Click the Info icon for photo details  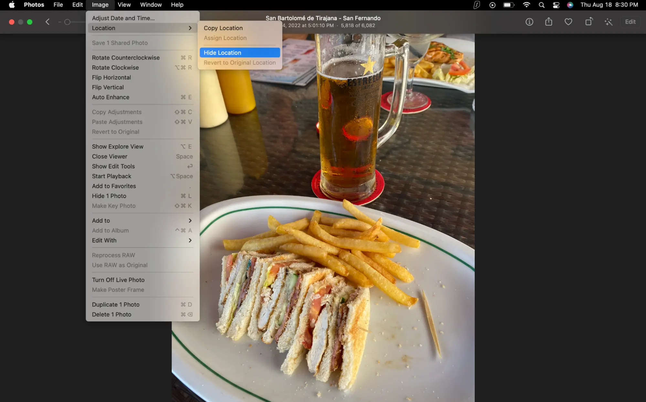(529, 22)
